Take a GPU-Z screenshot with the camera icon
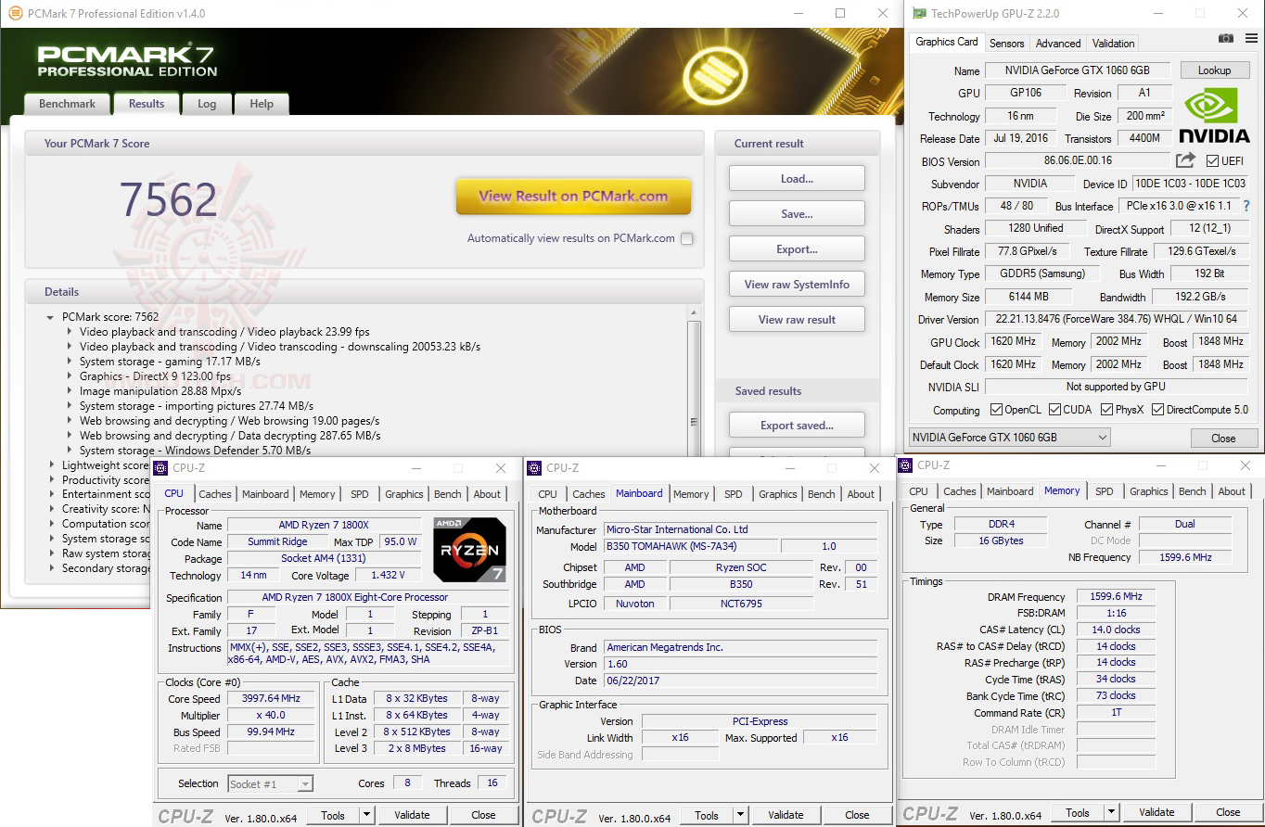 point(1226,39)
